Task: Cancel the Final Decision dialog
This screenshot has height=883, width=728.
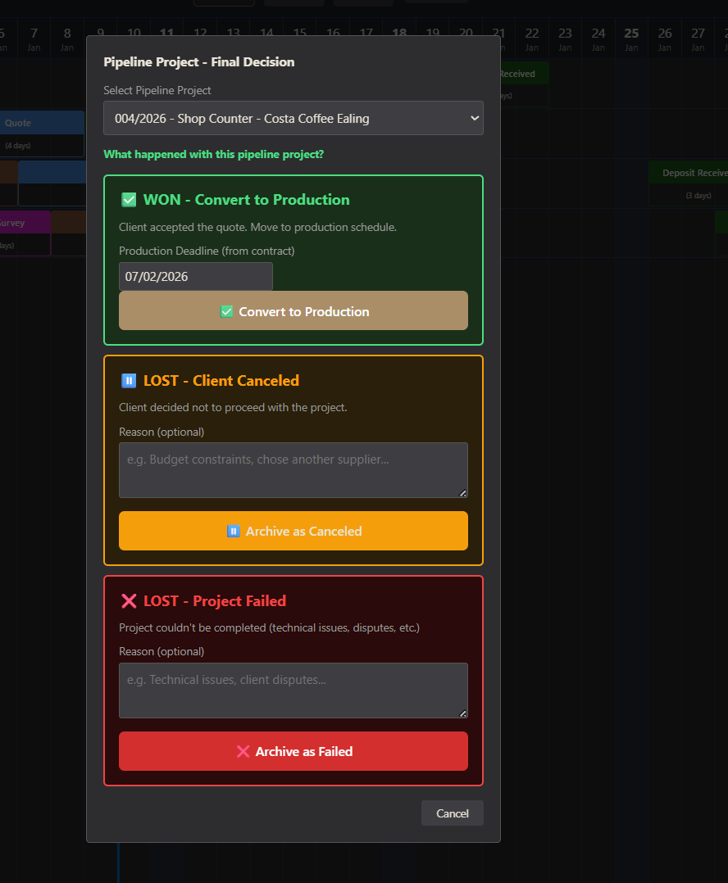Action: (452, 813)
